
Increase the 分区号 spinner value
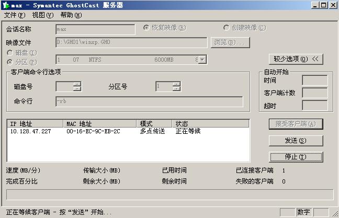coord(177,84)
